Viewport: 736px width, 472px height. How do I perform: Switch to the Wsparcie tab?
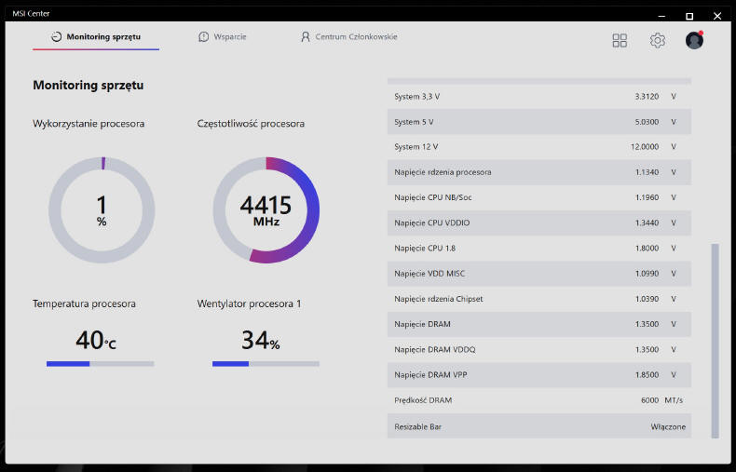coord(230,36)
